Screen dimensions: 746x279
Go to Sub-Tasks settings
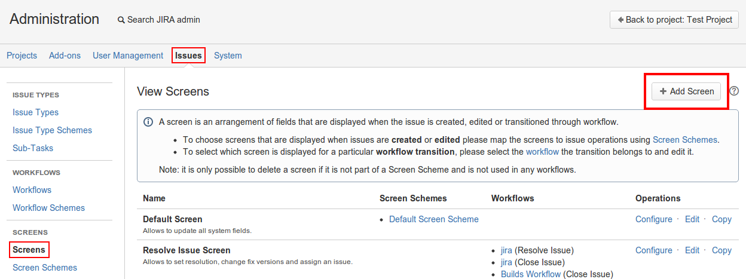coord(33,148)
